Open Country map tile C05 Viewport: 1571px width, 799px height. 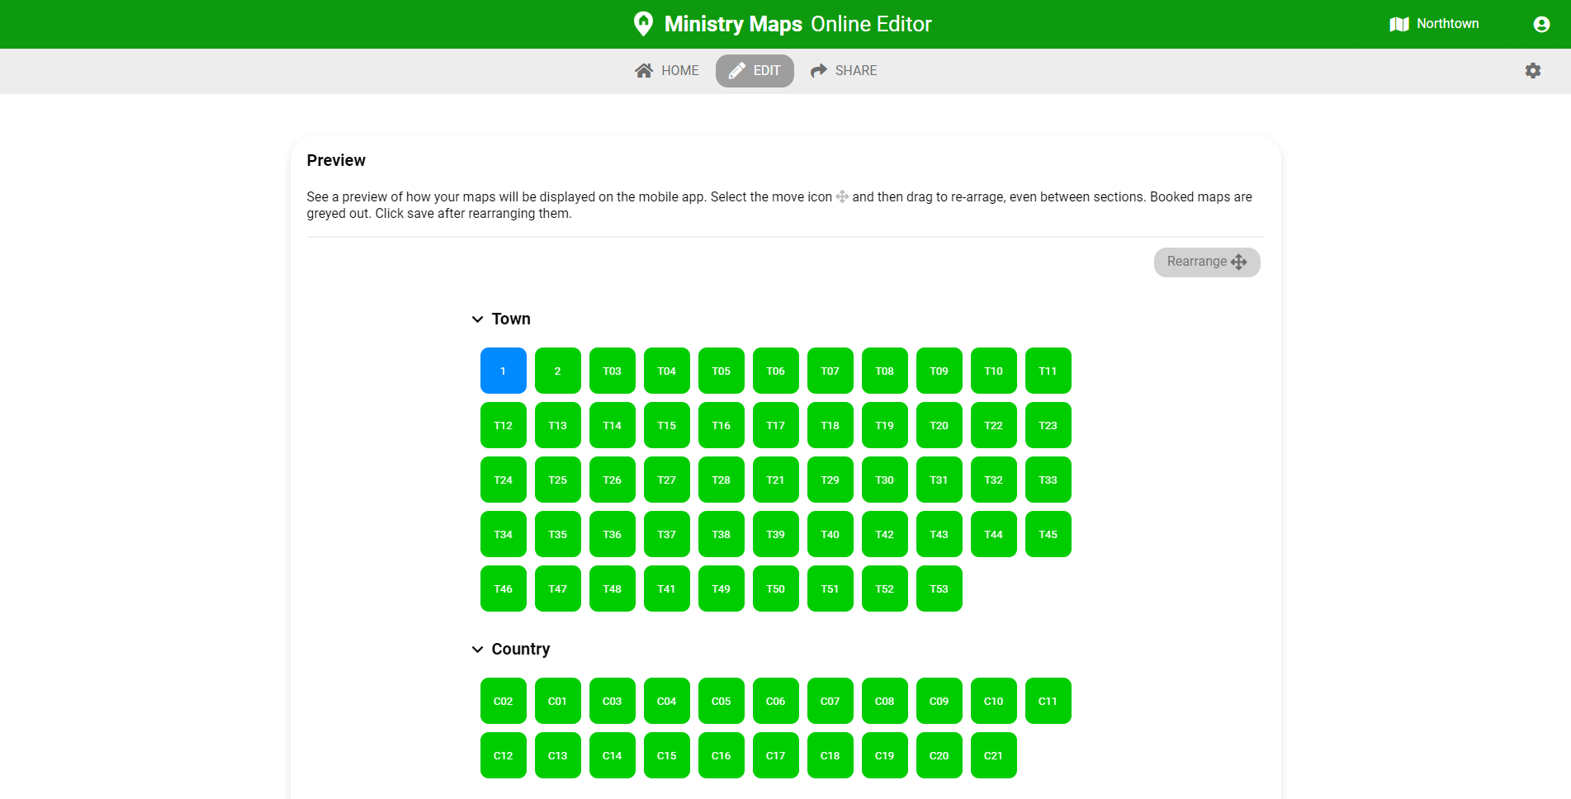coord(722,701)
